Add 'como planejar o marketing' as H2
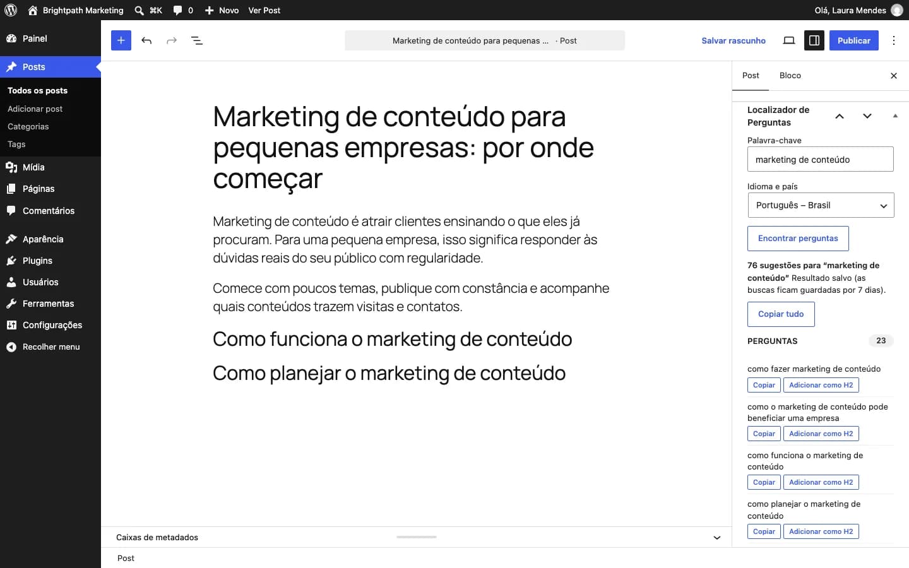The width and height of the screenshot is (909, 568). click(x=821, y=531)
